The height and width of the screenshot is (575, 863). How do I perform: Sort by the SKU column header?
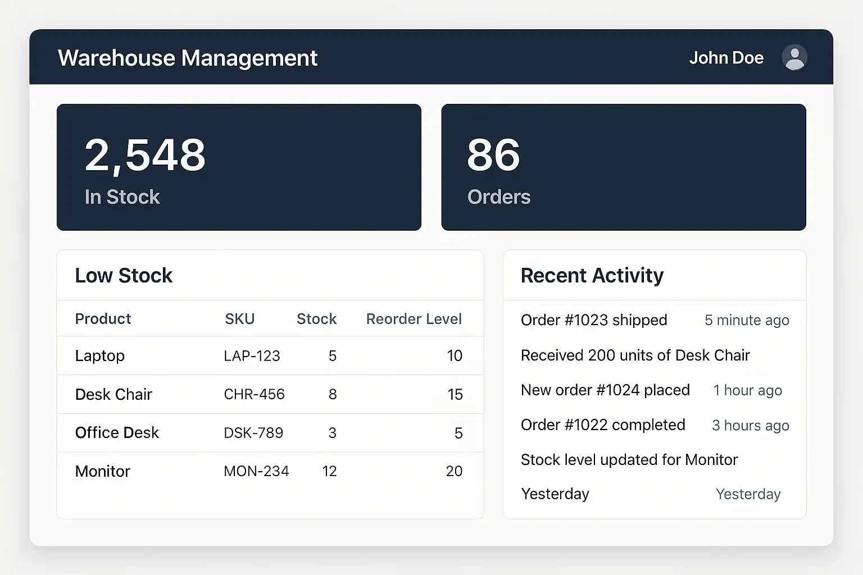[x=239, y=319]
